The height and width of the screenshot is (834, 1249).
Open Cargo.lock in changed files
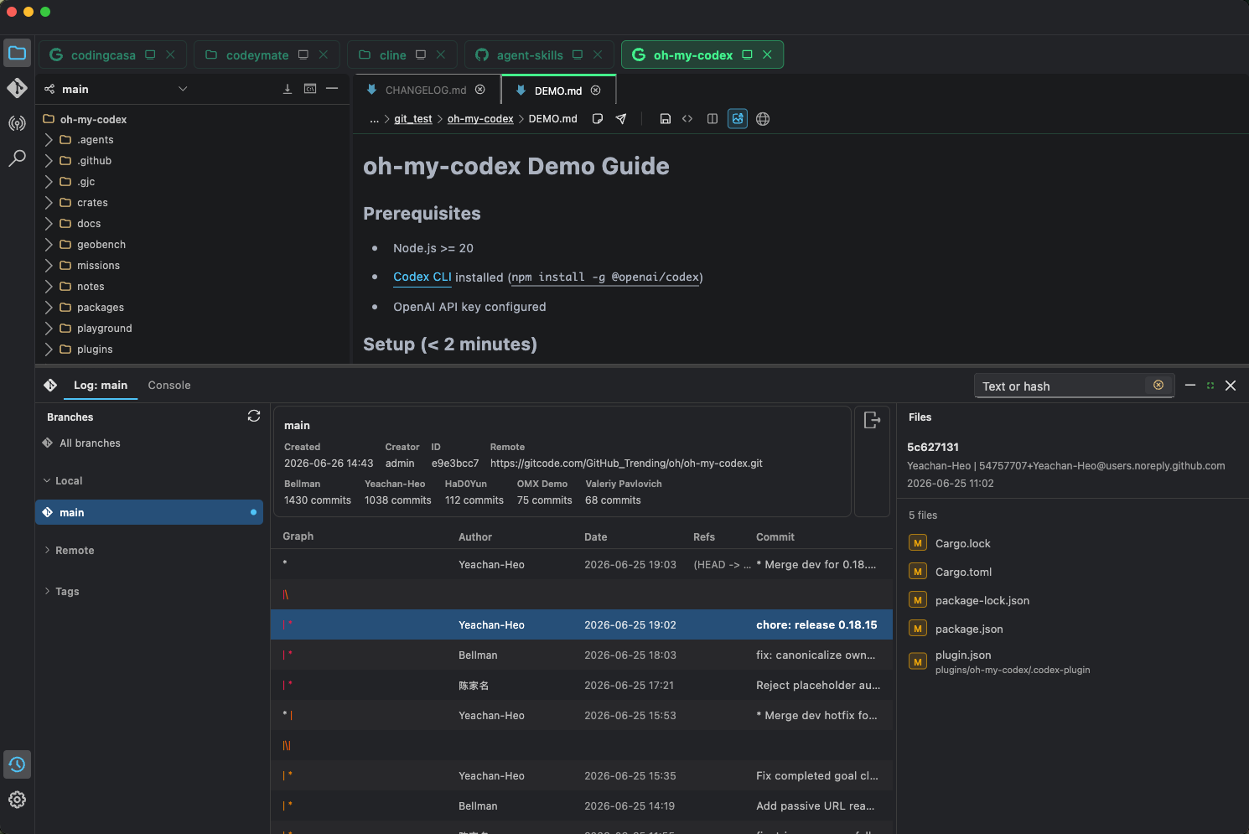click(963, 543)
